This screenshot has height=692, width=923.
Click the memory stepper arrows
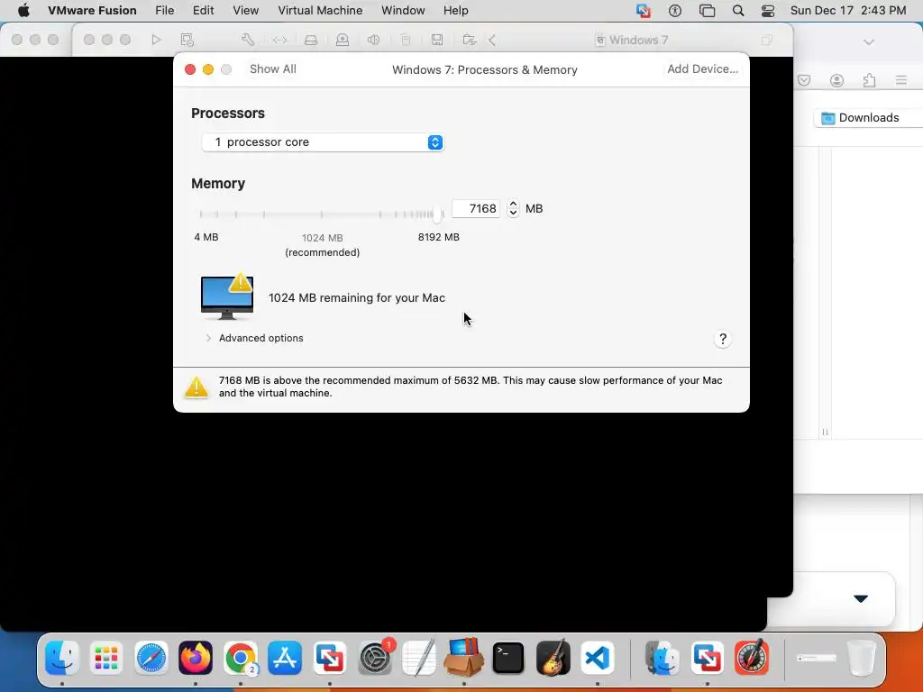(x=513, y=208)
